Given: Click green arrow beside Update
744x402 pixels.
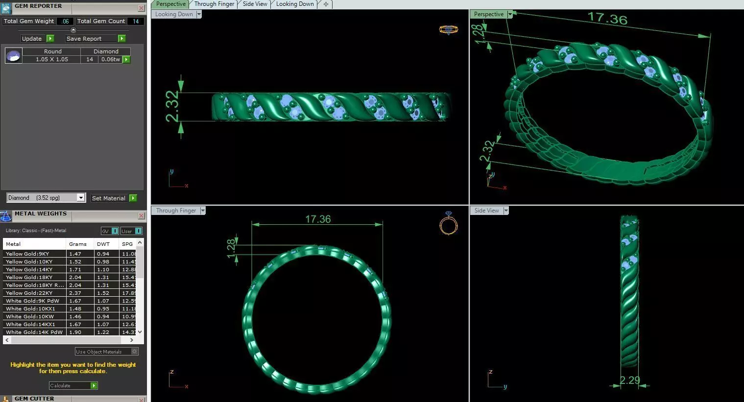Looking at the screenshot, I should pos(50,39).
